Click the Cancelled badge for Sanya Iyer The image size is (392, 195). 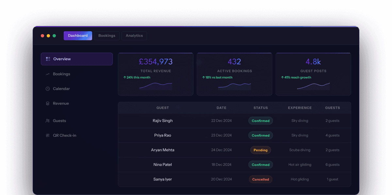pos(261,179)
